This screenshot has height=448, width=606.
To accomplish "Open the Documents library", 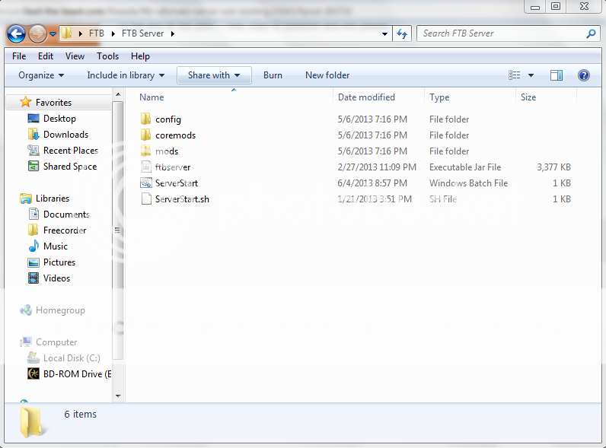I will pyautogui.click(x=66, y=214).
